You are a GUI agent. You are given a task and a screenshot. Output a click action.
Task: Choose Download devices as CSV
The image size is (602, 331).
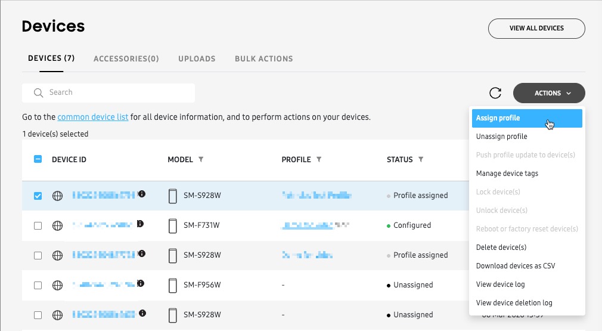527,266
